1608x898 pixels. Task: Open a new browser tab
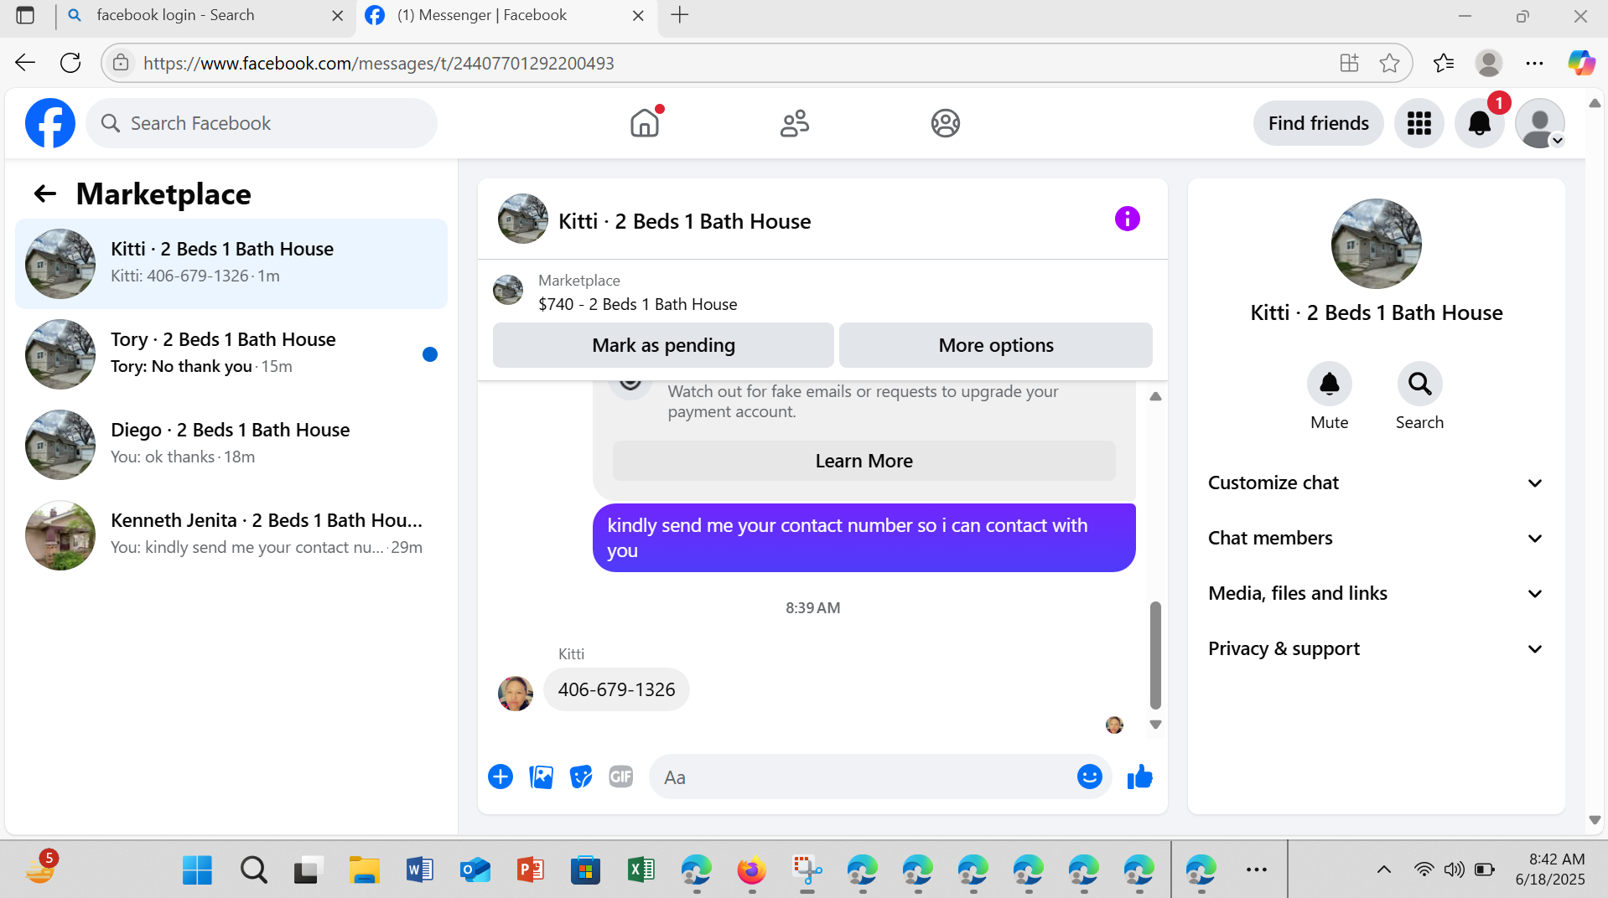point(680,15)
